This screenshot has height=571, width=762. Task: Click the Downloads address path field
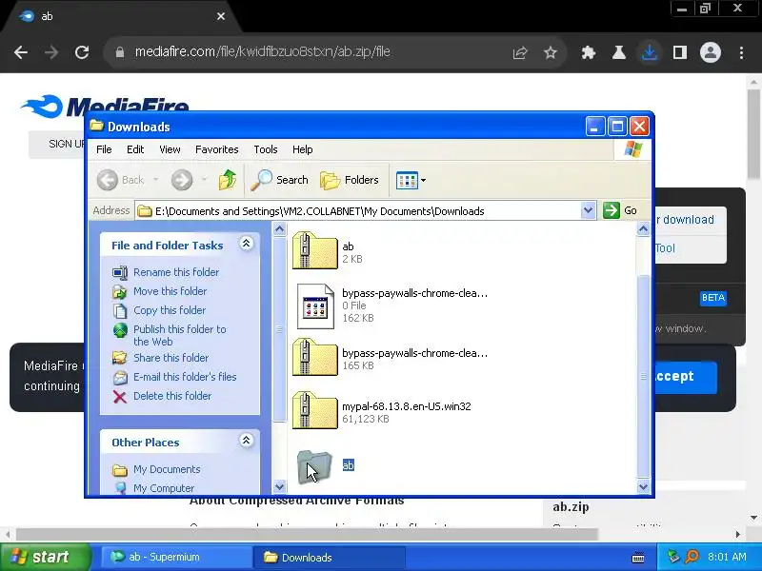tap(358, 211)
